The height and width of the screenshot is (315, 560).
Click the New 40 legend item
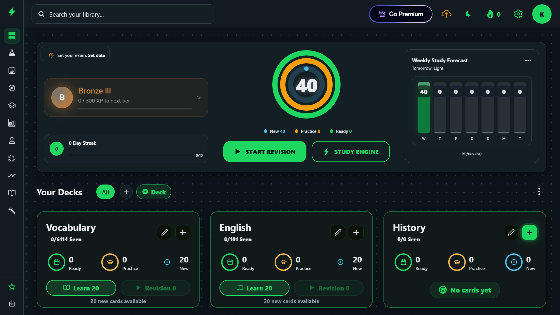(274, 131)
